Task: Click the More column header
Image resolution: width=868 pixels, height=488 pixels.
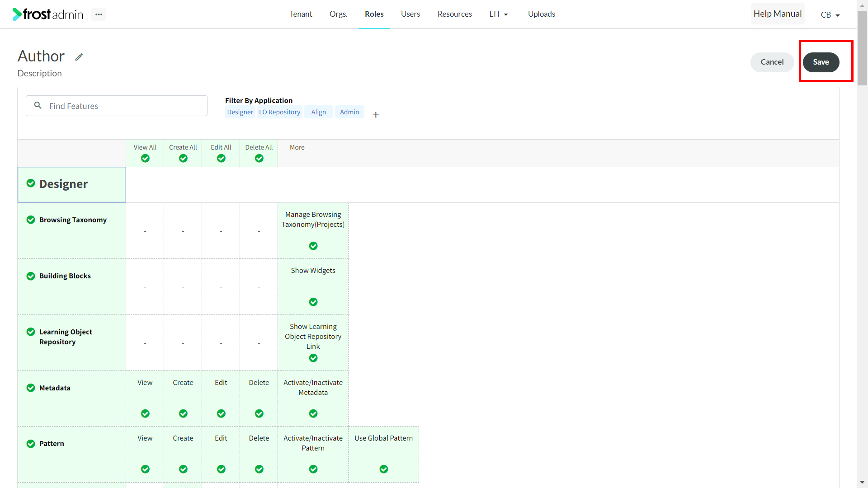Action: click(297, 147)
